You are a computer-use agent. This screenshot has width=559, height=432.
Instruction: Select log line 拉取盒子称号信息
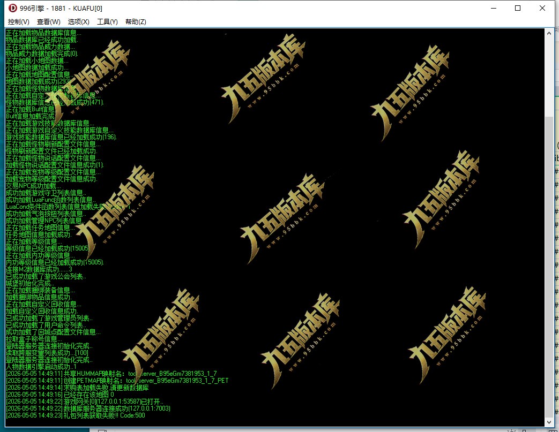pyautogui.click(x=34, y=339)
